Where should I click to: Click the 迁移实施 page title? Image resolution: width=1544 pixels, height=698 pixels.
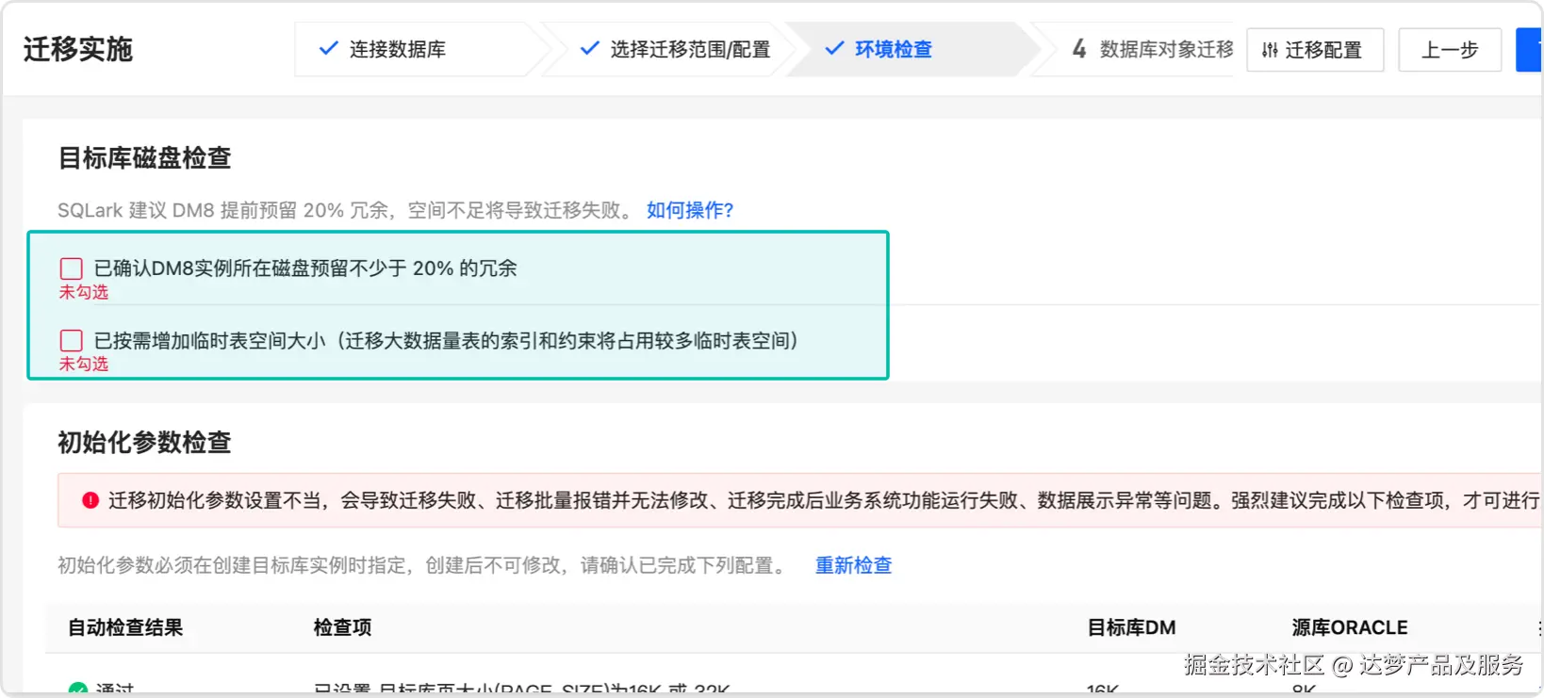point(78,49)
